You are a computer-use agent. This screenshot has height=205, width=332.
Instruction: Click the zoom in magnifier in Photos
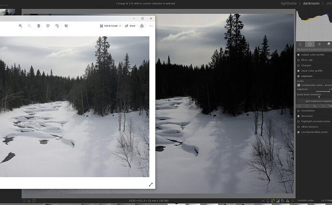click(x=20, y=26)
